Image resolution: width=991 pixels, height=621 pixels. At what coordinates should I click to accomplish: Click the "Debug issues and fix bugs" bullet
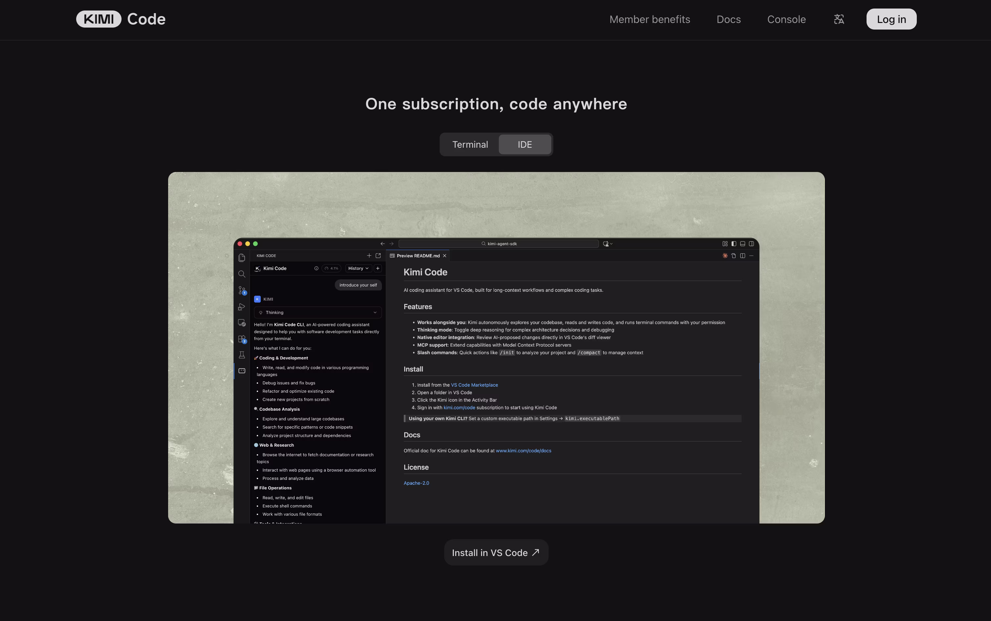(x=289, y=383)
